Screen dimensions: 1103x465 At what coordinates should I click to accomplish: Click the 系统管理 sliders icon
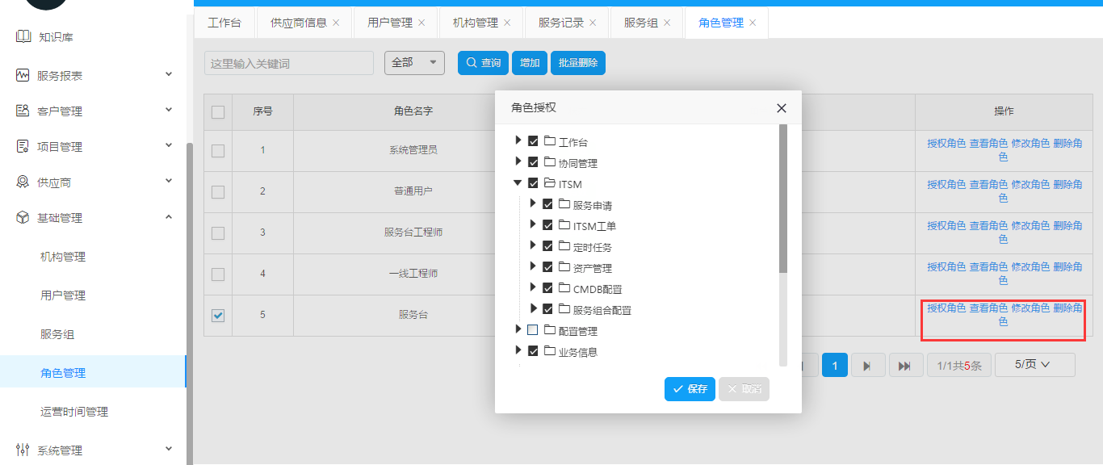click(23, 450)
